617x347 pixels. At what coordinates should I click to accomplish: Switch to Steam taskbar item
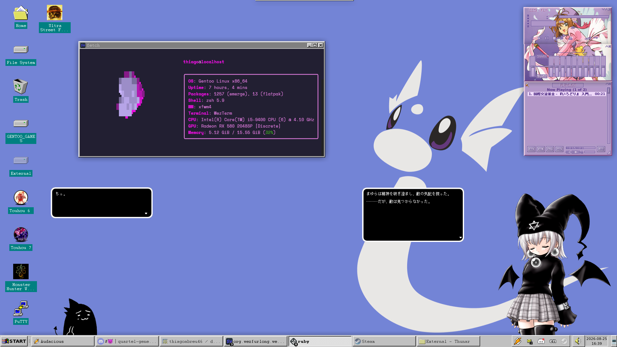pyautogui.click(x=384, y=341)
